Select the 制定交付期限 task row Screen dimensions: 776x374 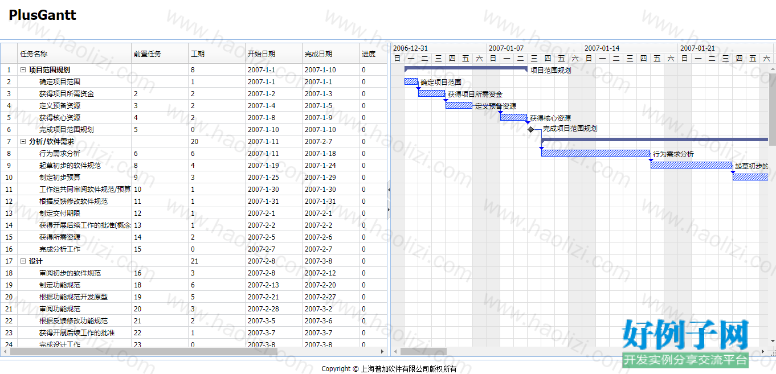tap(194, 213)
